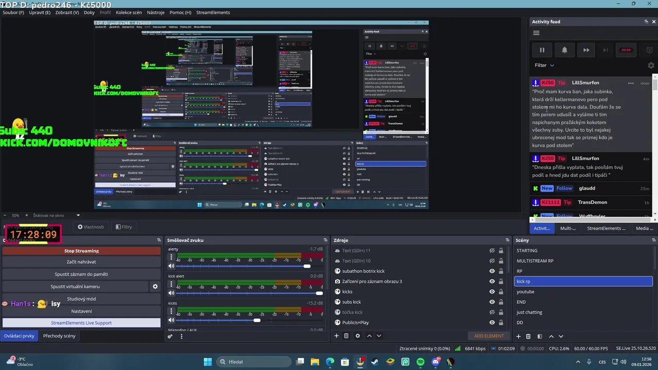Click Začít nahrávat button
658x370 pixels.
click(x=81, y=262)
